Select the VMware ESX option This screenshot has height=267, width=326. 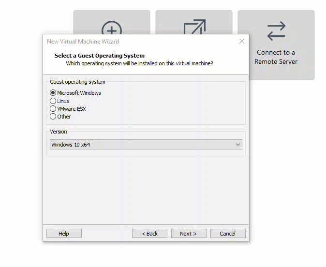[53, 109]
